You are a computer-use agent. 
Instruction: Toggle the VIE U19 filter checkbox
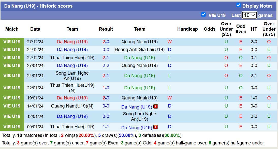203,15
